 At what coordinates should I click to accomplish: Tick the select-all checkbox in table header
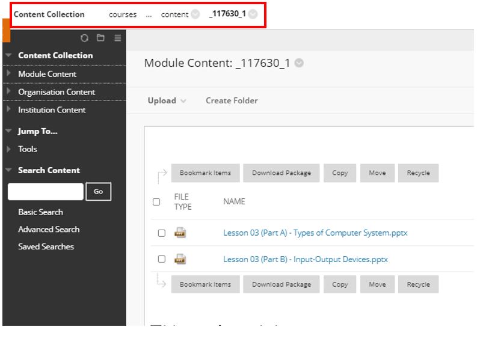coord(156,202)
